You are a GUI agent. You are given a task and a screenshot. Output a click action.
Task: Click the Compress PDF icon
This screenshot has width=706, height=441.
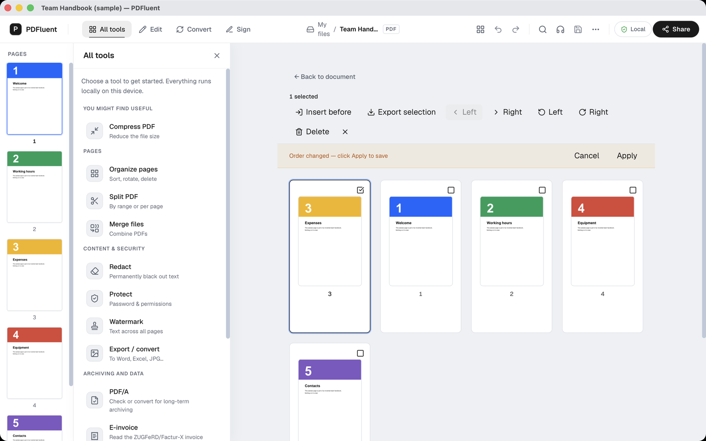pyautogui.click(x=94, y=131)
